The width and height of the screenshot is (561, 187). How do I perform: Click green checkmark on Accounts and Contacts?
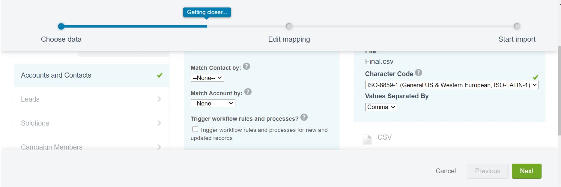tap(160, 75)
